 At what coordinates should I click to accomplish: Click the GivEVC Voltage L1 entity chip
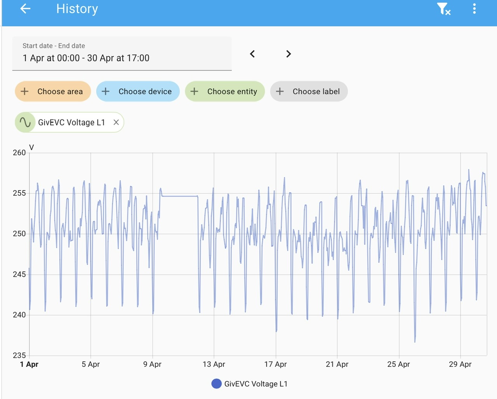coord(70,123)
